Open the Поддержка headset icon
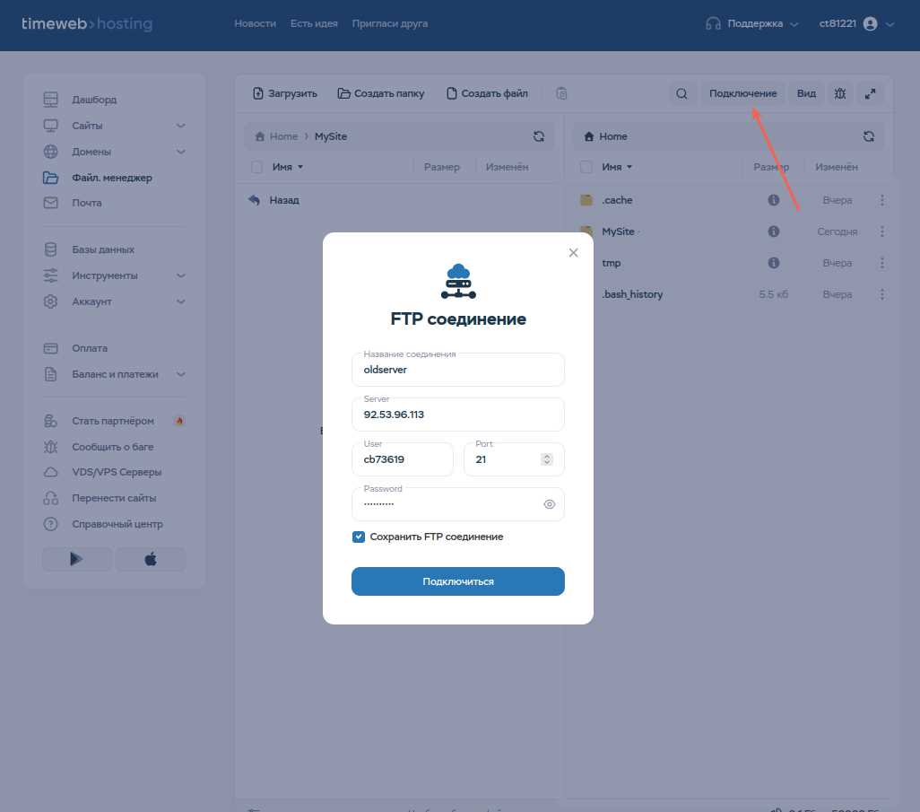The image size is (920, 812). [713, 23]
